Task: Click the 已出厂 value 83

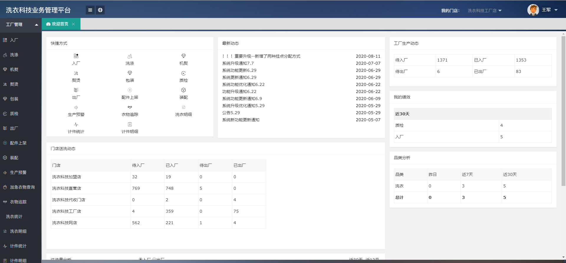Action: pos(519,71)
